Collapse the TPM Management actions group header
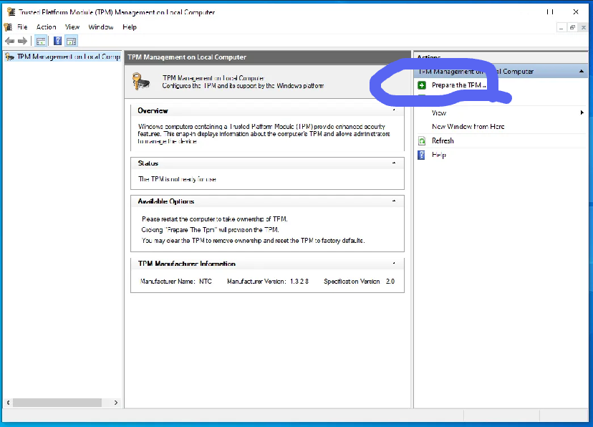 [582, 72]
